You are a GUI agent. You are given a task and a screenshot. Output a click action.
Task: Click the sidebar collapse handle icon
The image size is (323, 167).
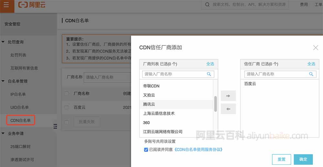(55, 126)
